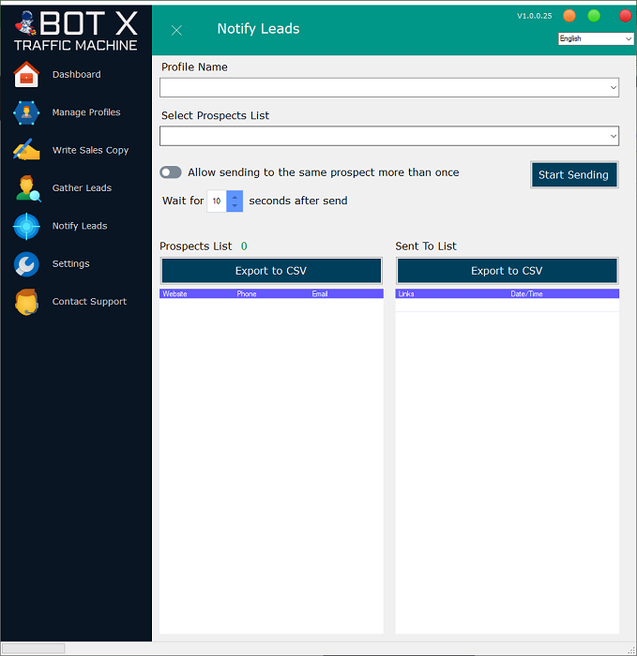Open Gather Leads person-search icon
This screenshot has height=656, width=637.
click(x=27, y=188)
